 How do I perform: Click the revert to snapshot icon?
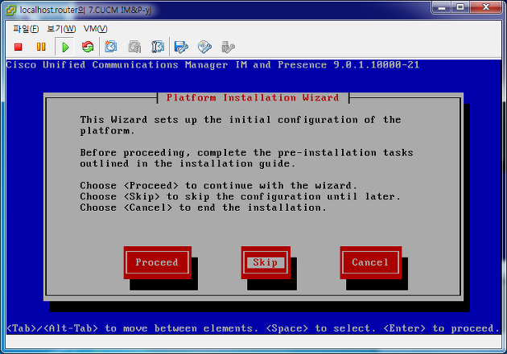(x=134, y=47)
